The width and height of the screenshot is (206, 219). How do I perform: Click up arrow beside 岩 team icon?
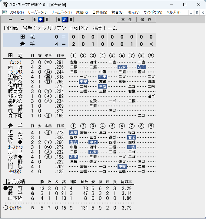(x=59, y=20)
